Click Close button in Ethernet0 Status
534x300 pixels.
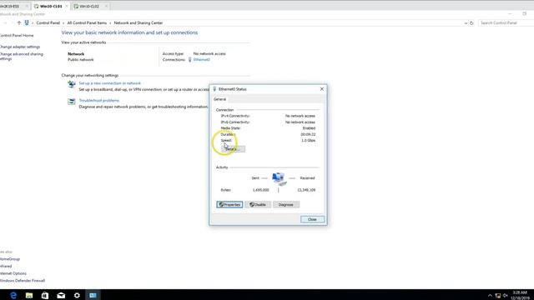point(312,219)
